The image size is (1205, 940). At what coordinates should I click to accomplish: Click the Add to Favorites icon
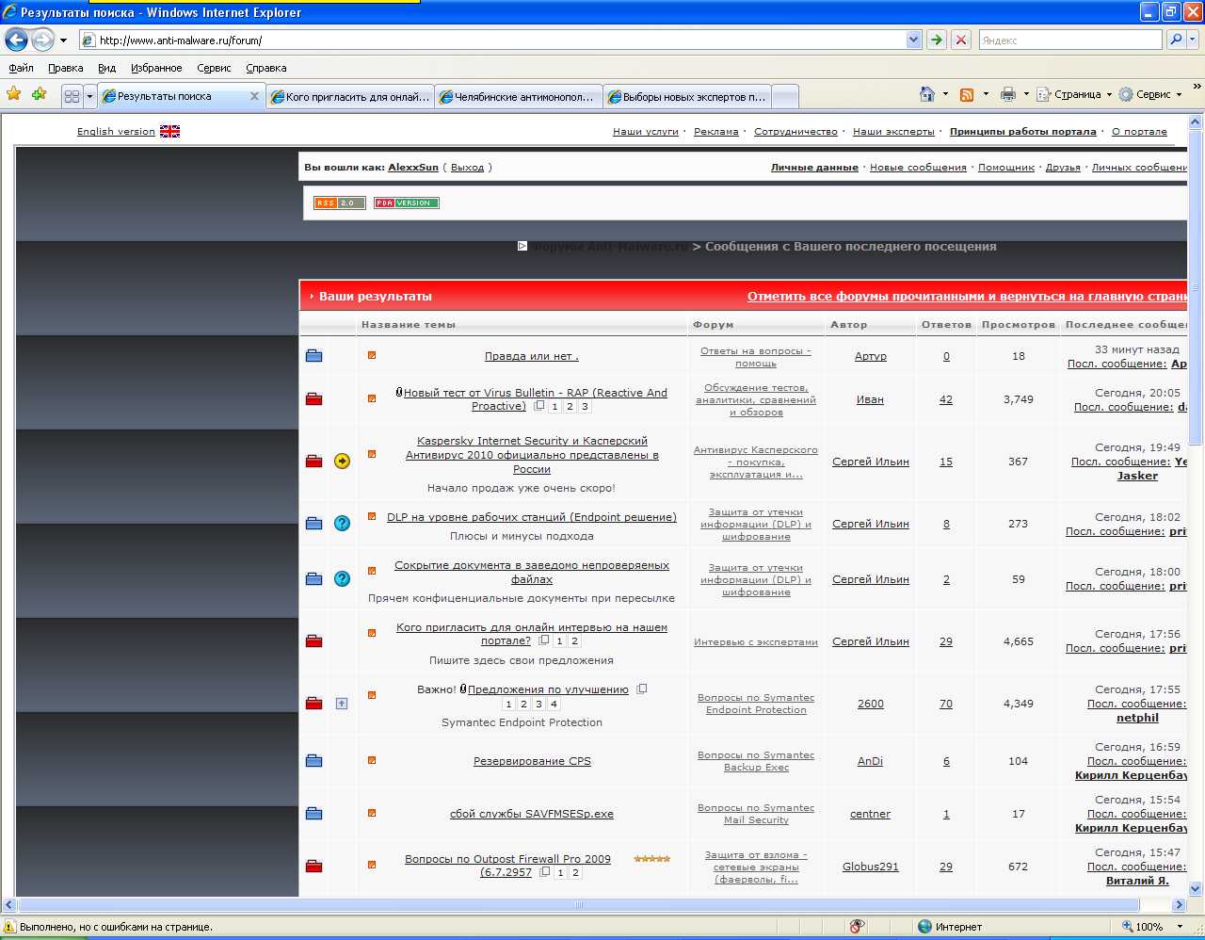click(x=39, y=94)
